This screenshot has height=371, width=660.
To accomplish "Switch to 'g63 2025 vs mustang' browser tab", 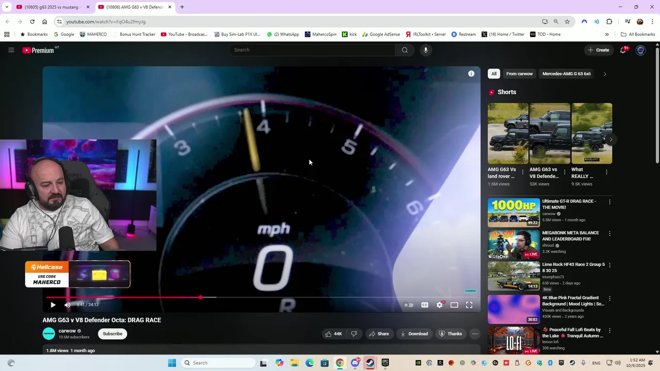I will 53,7.
